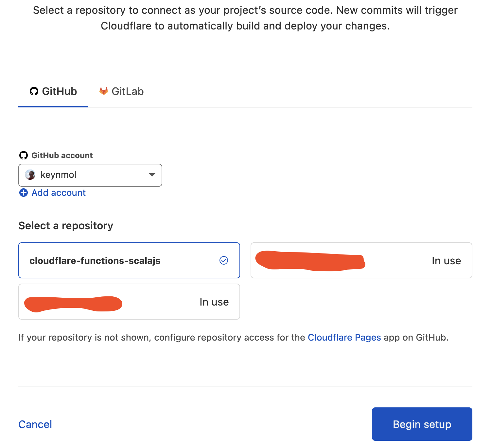
Task: Click the circled checkmark on cloudflare-functions-scalajs
Action: (x=224, y=260)
